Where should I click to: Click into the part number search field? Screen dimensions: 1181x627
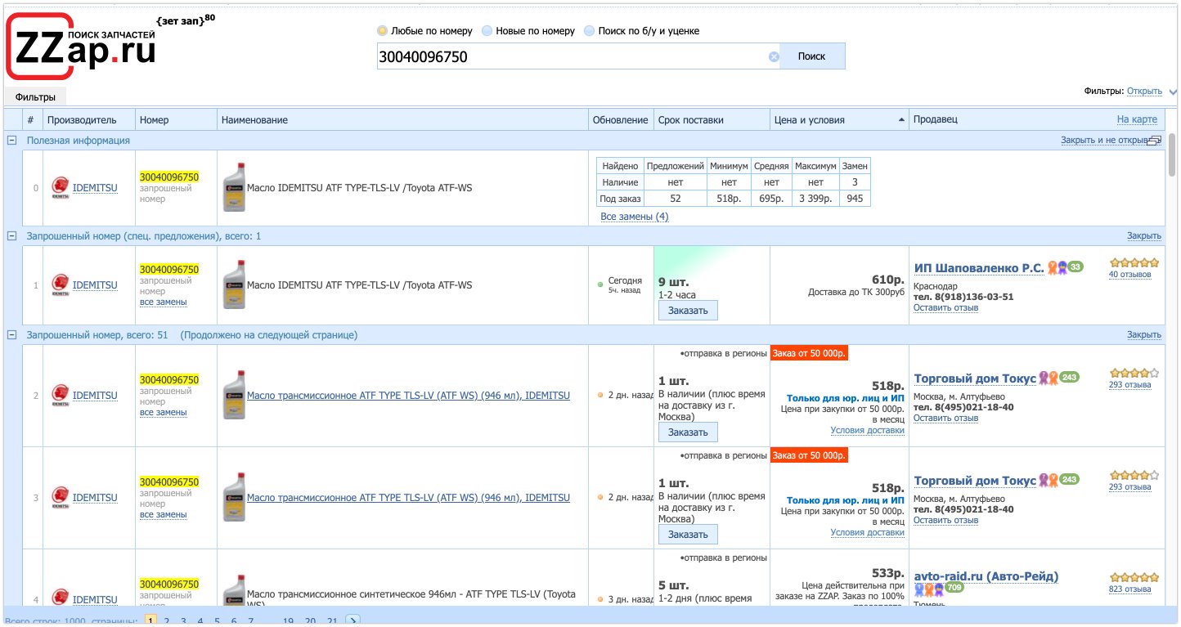[x=573, y=56]
